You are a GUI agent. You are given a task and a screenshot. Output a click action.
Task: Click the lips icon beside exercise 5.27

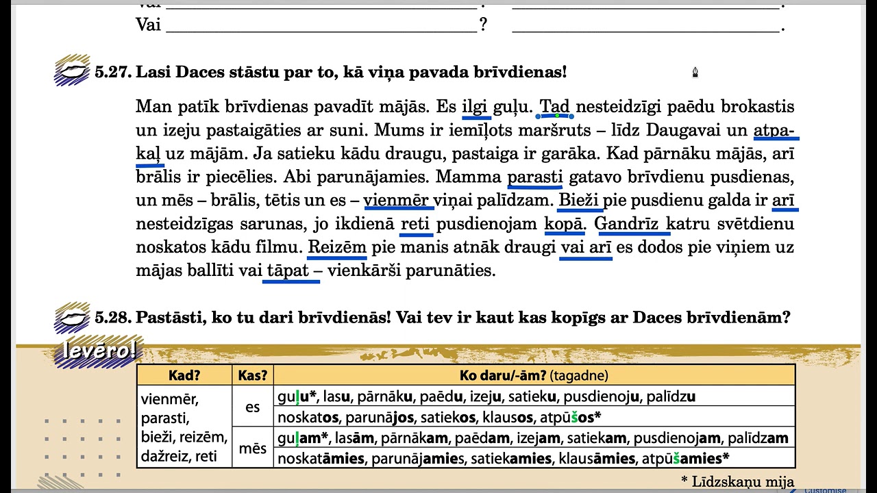pyautogui.click(x=72, y=71)
